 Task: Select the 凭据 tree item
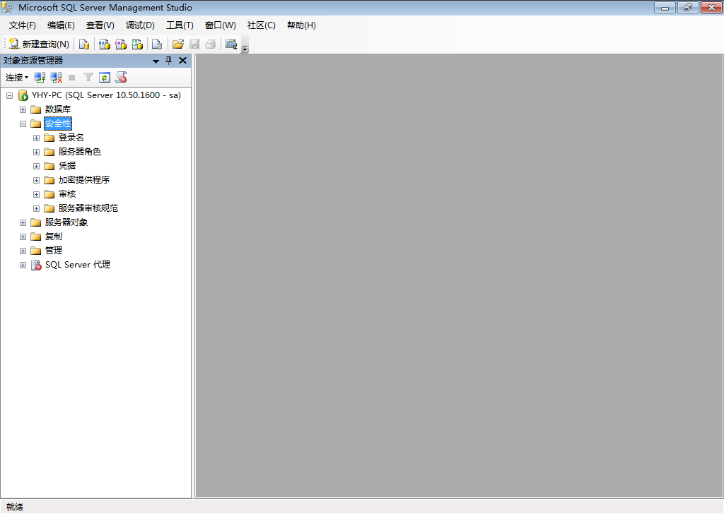point(67,166)
